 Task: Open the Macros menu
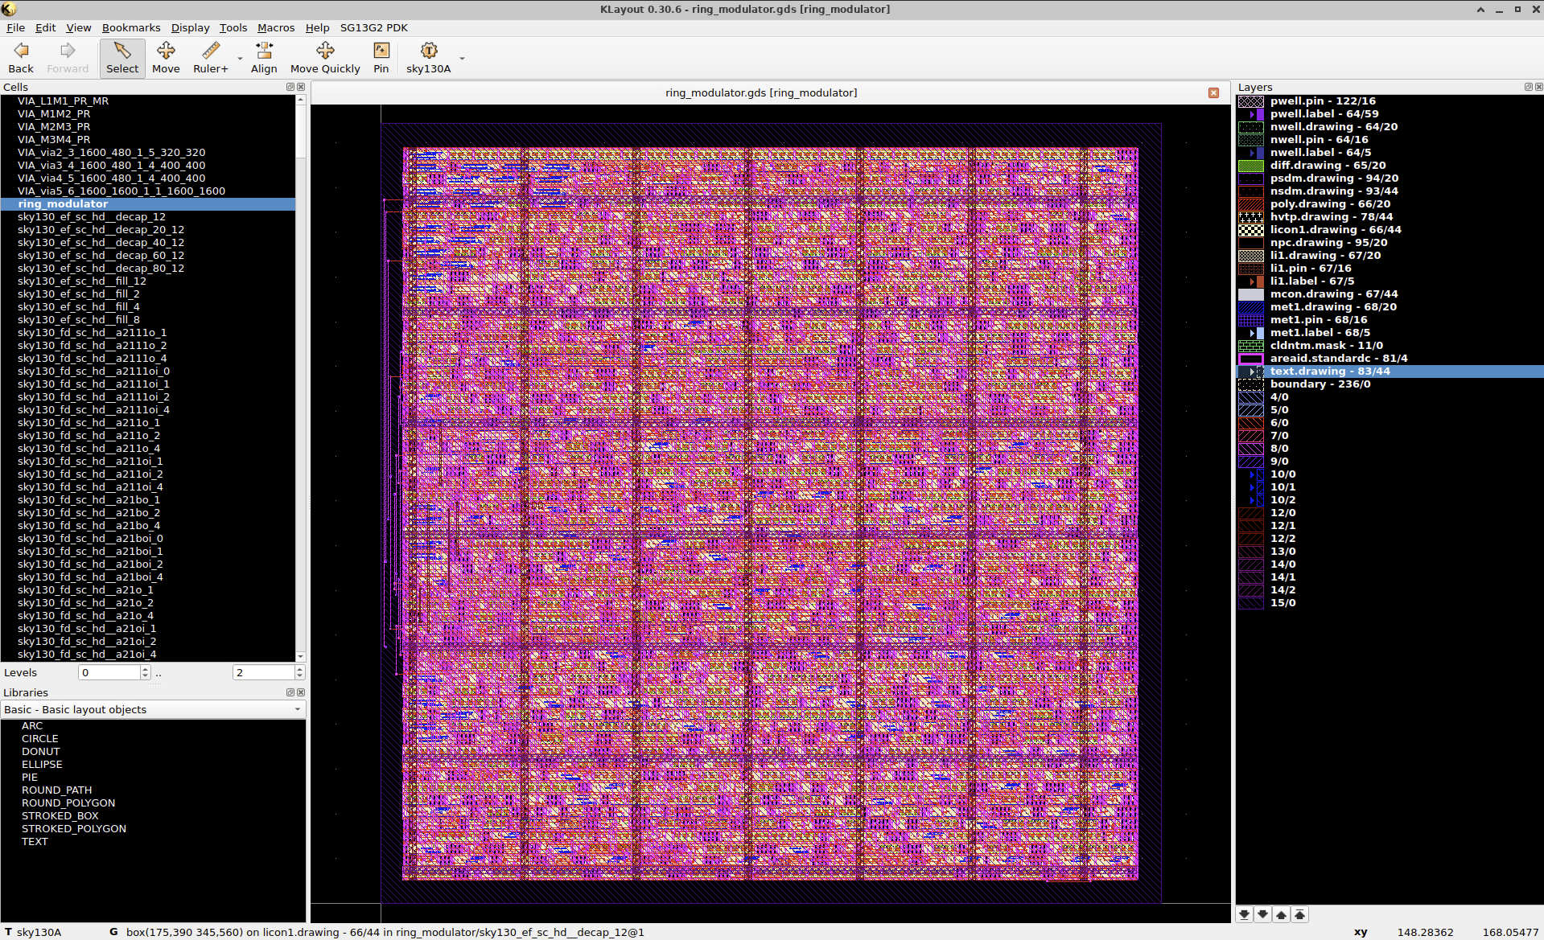point(275,27)
